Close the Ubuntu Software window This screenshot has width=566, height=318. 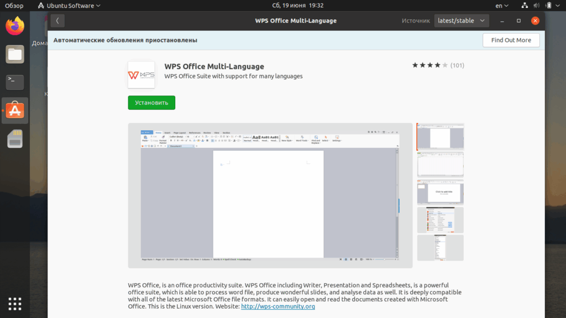point(535,21)
